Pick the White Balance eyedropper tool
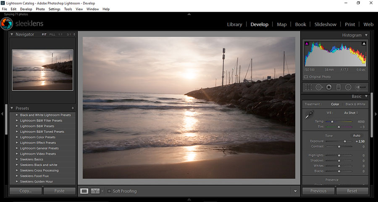 [x=309, y=114]
